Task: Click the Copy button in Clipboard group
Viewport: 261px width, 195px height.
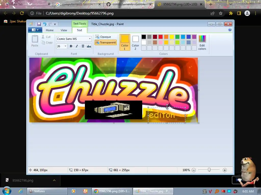Action: 47,42
